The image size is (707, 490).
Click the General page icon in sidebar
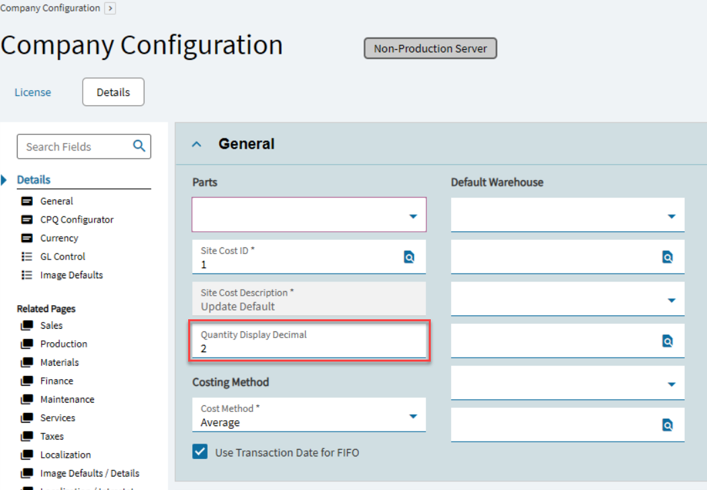[x=27, y=201]
